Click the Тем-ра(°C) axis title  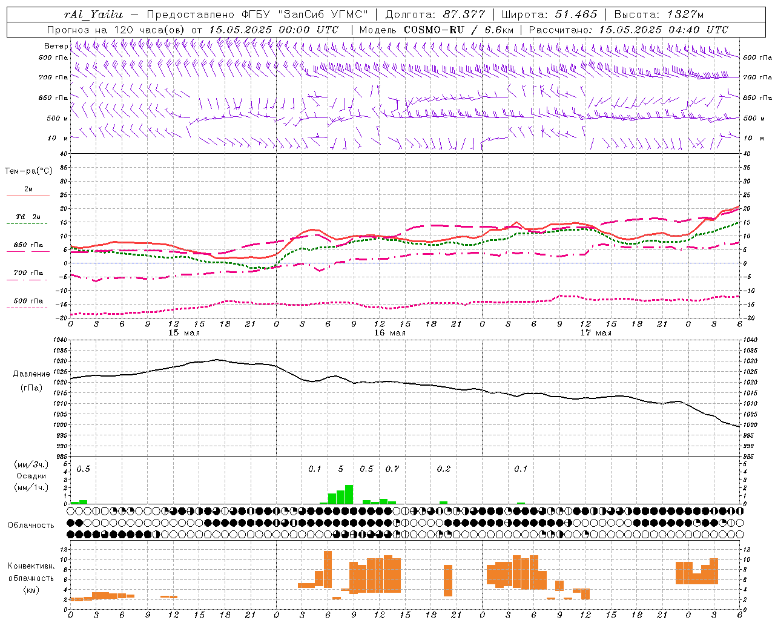tap(28, 171)
